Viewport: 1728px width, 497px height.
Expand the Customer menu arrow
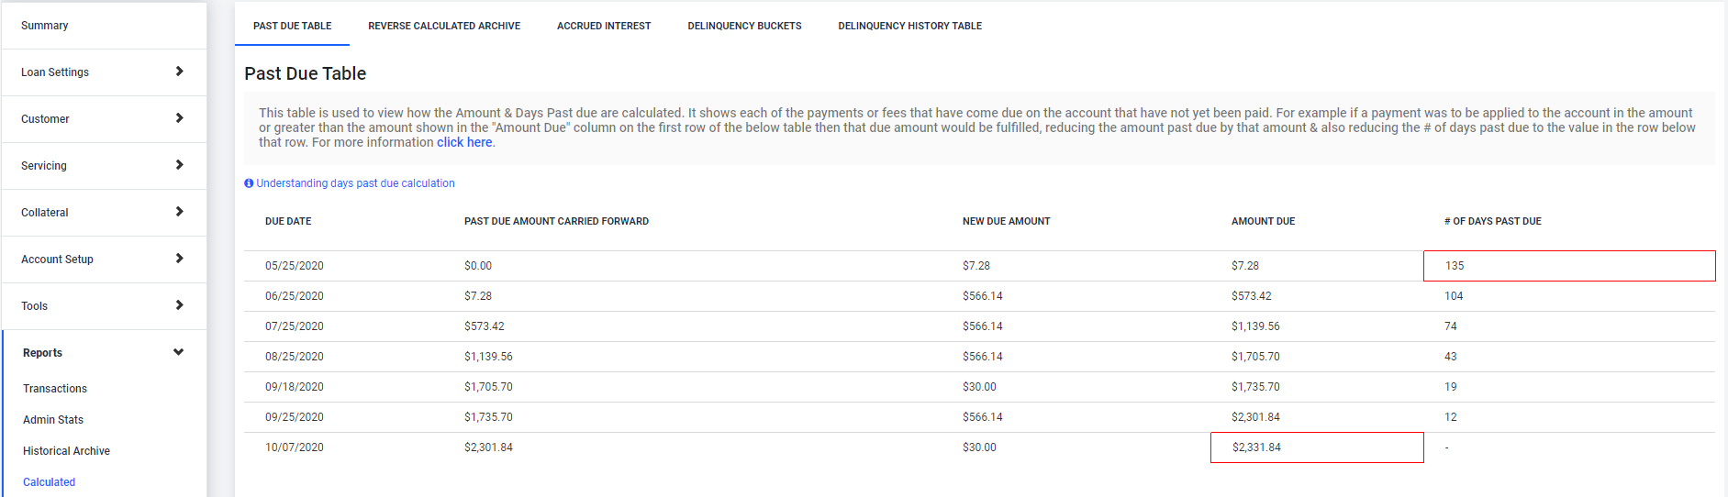(x=179, y=118)
